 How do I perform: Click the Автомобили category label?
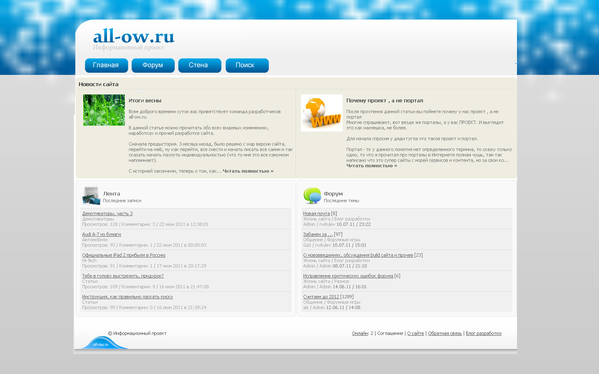[x=95, y=240]
